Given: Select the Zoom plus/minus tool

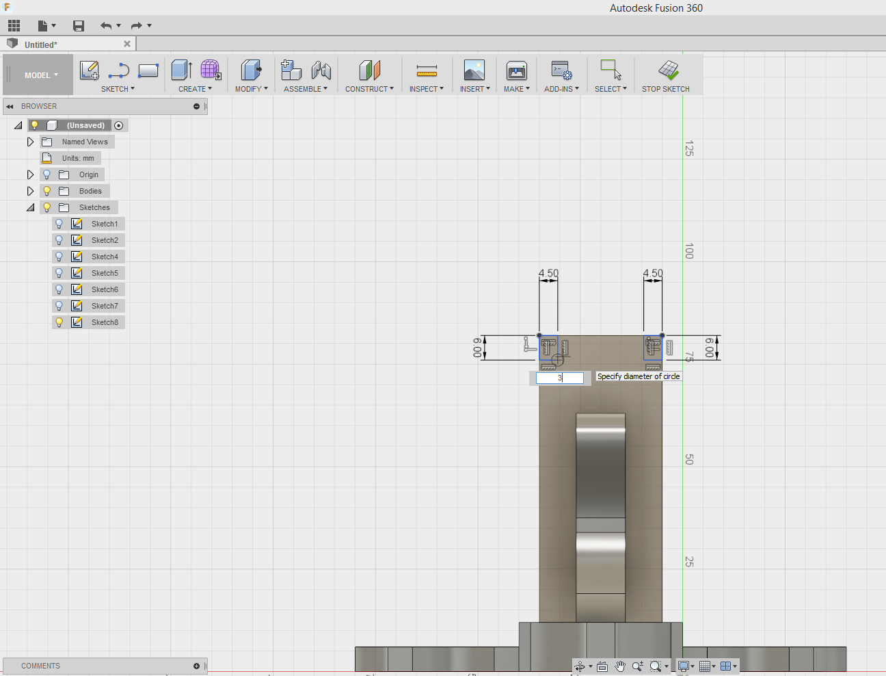Looking at the screenshot, I should tap(638, 666).
